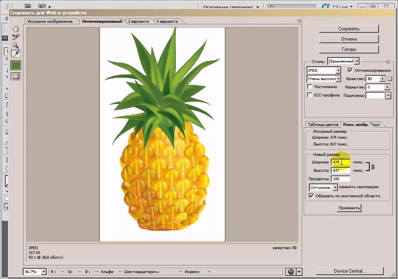The height and width of the screenshot is (279, 398).
Task: Click the CS Live icon
Action: coord(326,6)
